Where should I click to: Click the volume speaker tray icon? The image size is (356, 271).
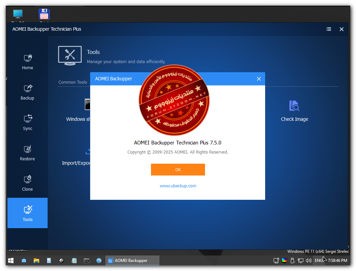[x=308, y=261]
